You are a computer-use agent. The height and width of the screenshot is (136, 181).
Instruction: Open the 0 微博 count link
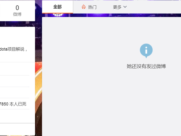coord(17,11)
